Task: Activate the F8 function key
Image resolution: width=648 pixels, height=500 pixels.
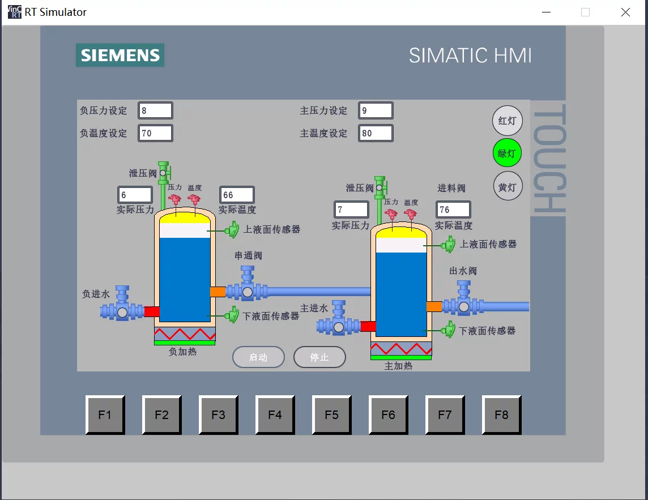Action: 501,415
